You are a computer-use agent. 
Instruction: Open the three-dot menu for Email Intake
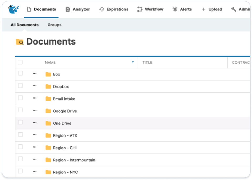pyautogui.click(x=35, y=98)
